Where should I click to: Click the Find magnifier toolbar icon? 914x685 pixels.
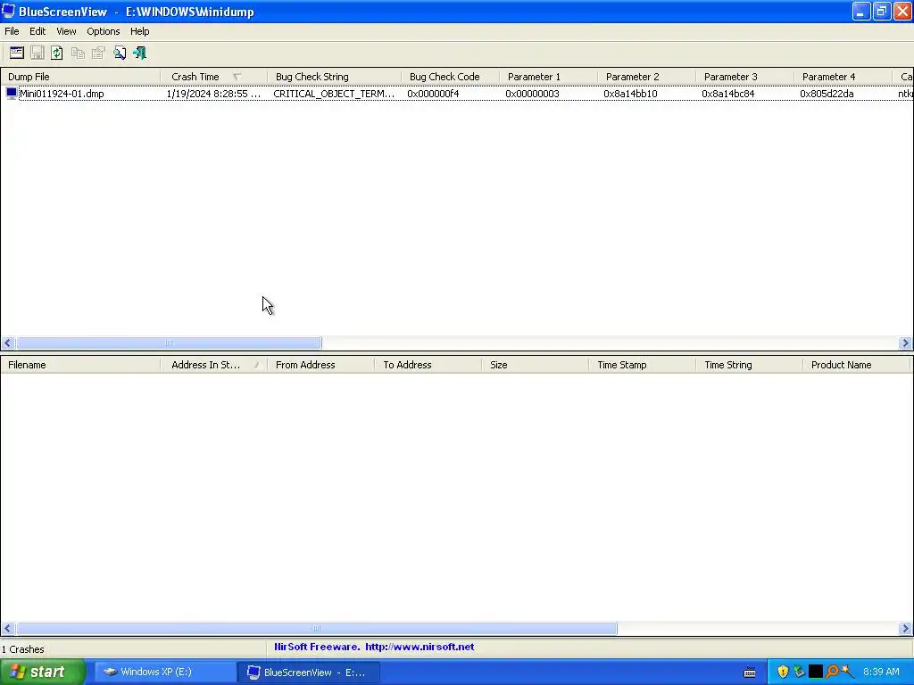[120, 53]
